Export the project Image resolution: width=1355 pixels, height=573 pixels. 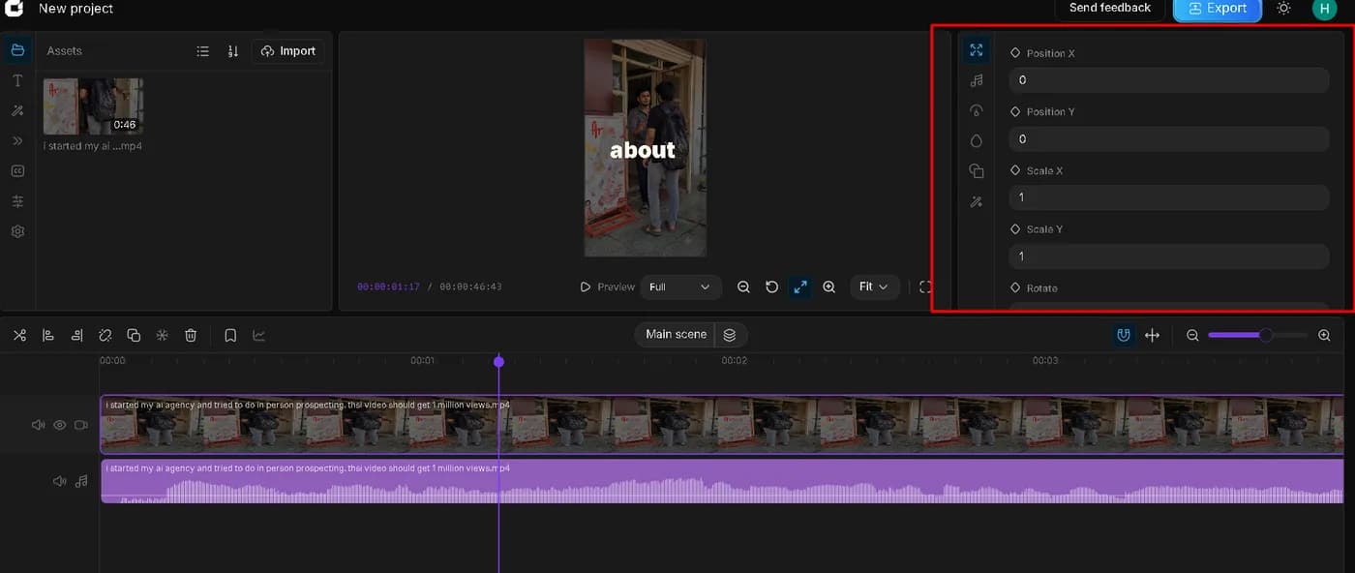point(1218,9)
